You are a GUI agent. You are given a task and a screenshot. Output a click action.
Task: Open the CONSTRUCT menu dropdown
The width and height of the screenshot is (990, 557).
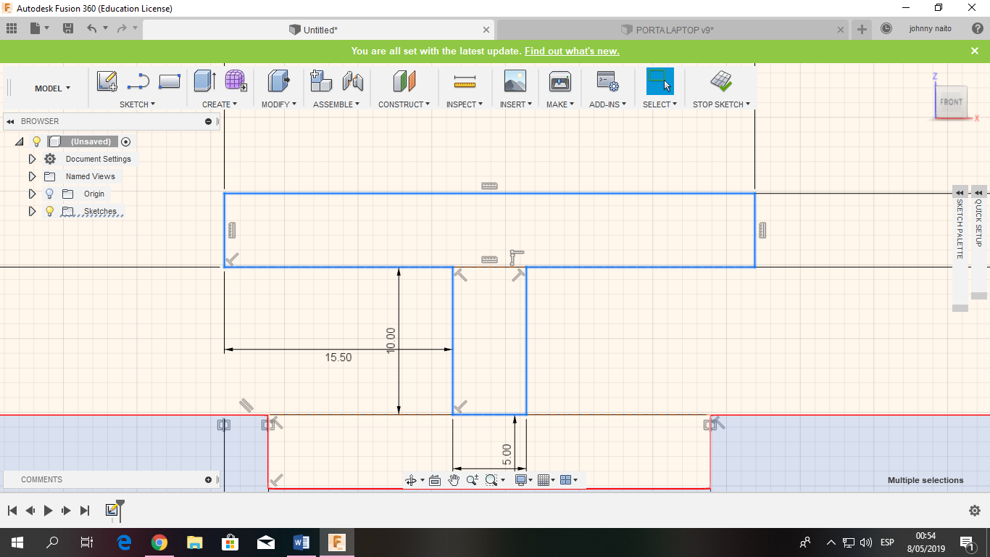click(404, 104)
